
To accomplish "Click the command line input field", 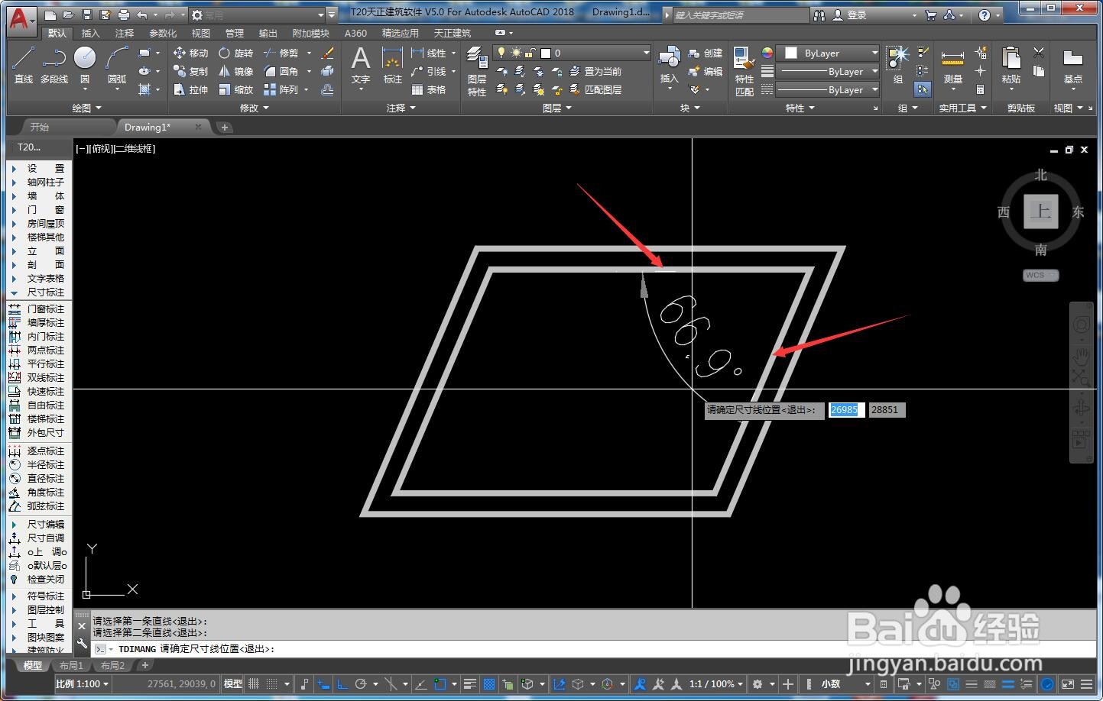I will coord(592,649).
